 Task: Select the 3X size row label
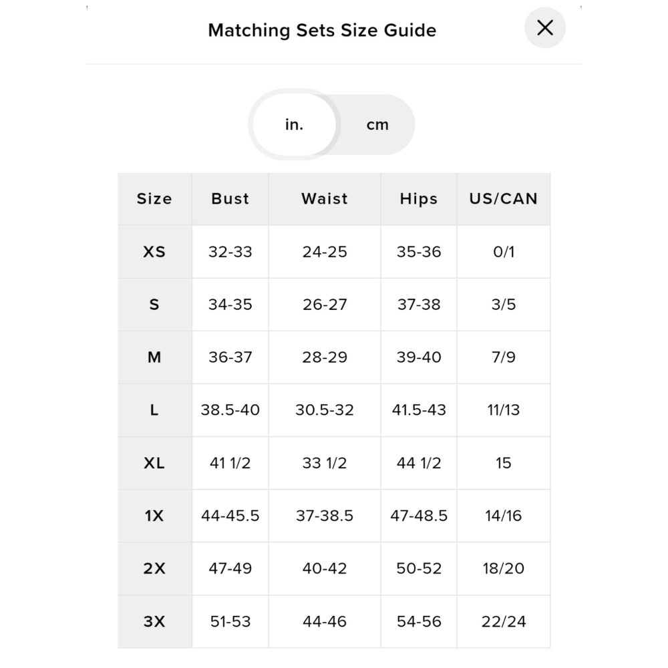click(x=155, y=621)
